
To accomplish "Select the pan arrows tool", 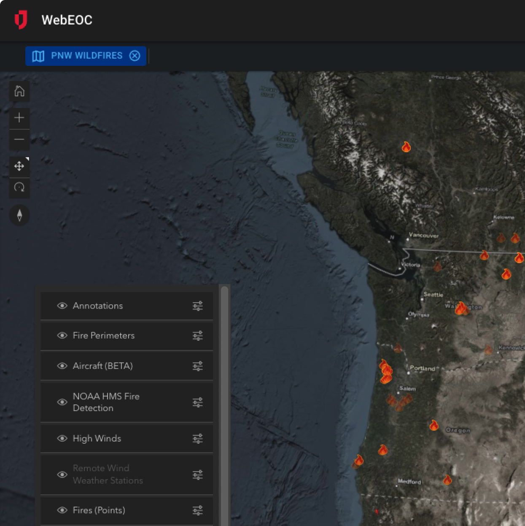I will pyautogui.click(x=19, y=166).
